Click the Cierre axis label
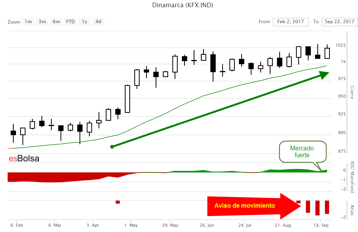This screenshot has height=232, width=358. click(x=352, y=92)
